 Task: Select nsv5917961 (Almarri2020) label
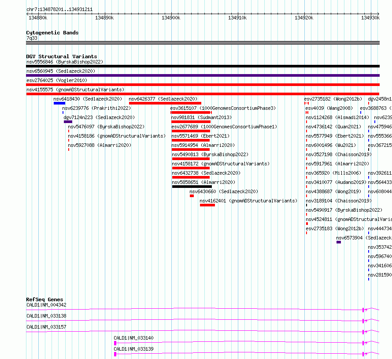[337, 164]
